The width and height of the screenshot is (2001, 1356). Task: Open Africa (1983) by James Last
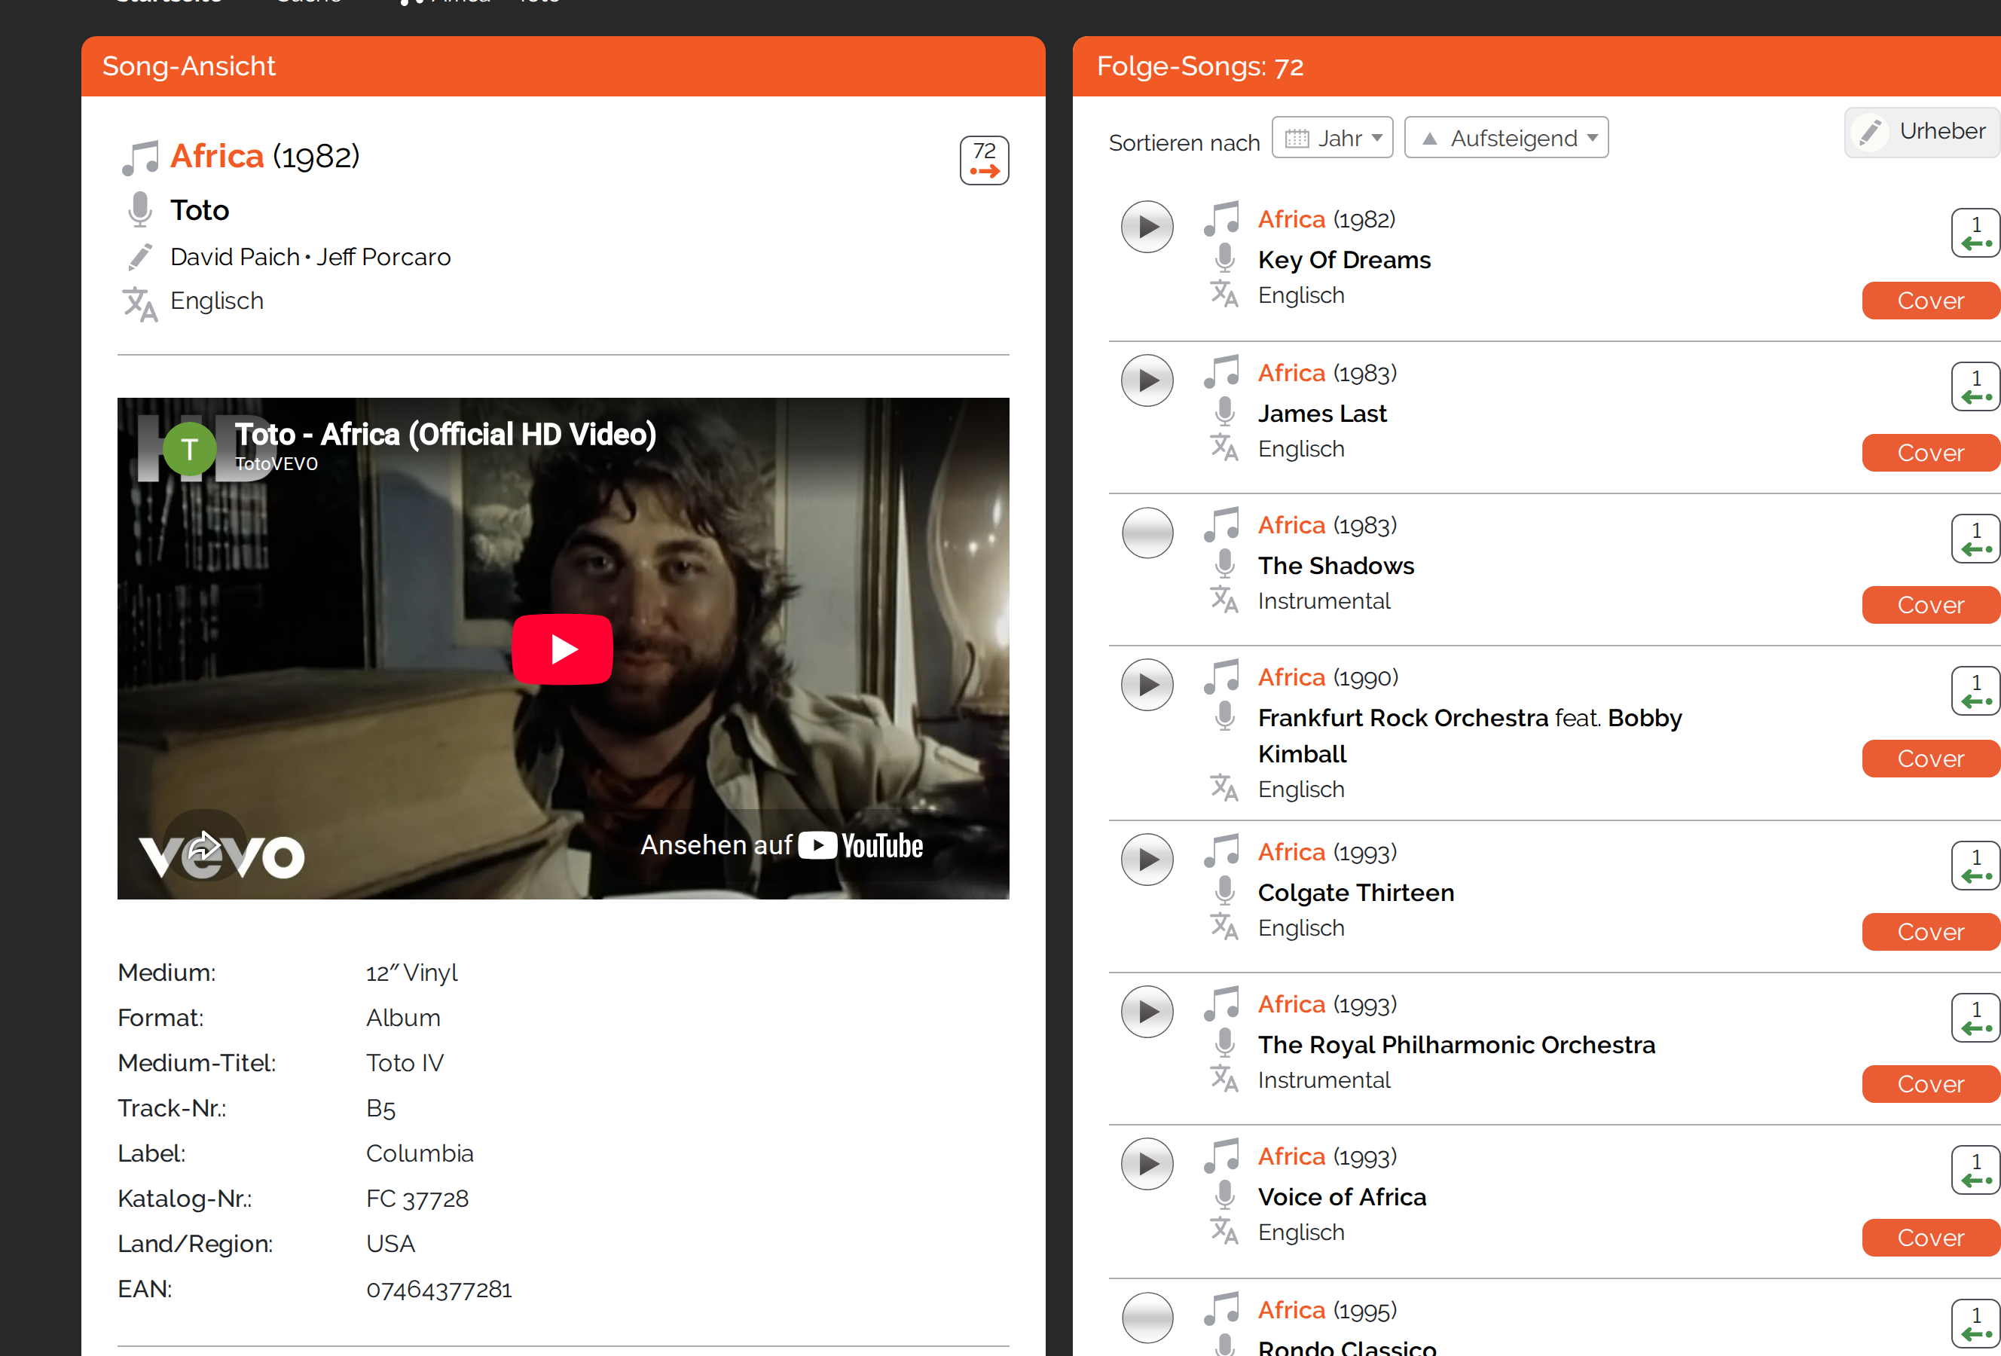coord(1291,373)
